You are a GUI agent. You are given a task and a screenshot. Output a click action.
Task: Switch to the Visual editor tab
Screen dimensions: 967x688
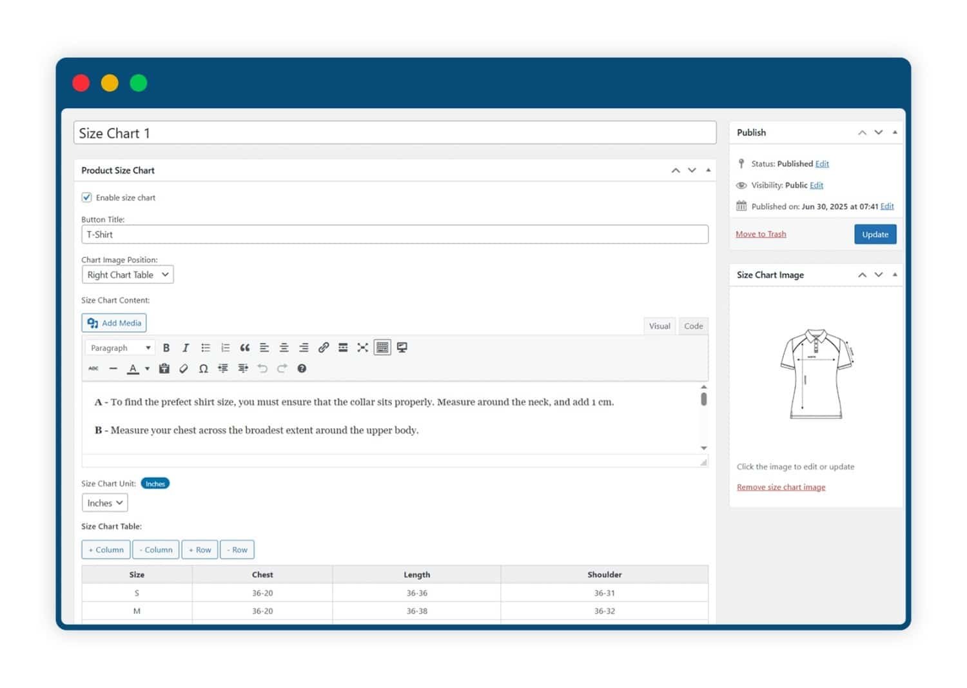(x=659, y=326)
